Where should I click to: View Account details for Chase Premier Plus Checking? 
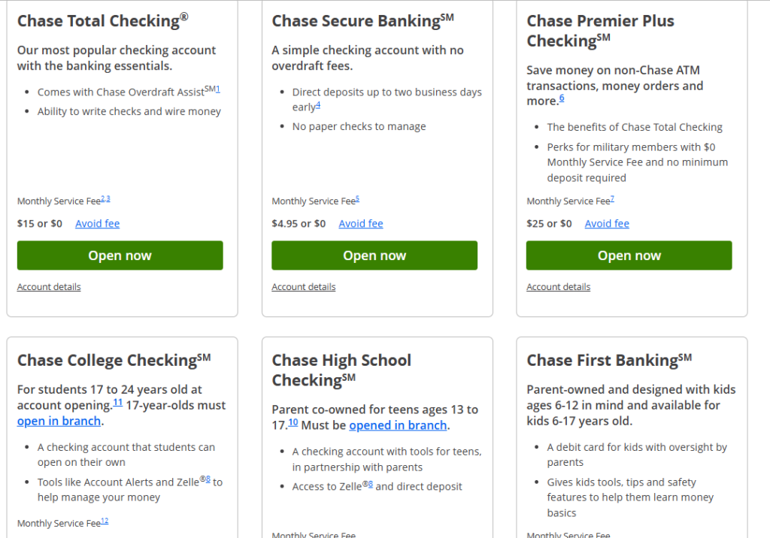pos(558,287)
